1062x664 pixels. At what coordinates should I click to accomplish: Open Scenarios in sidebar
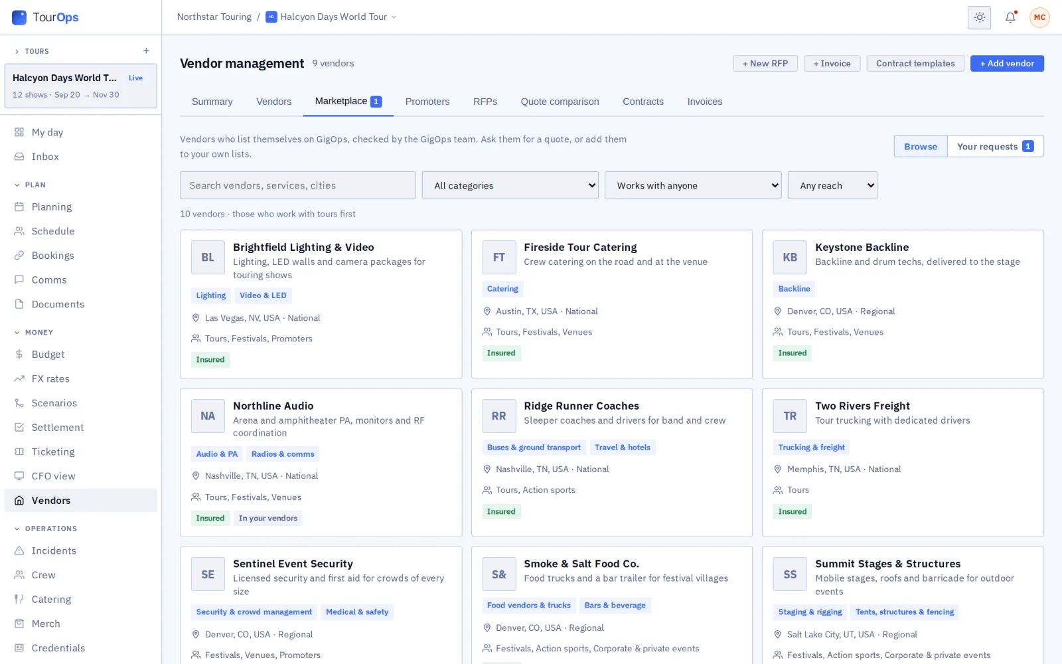pyautogui.click(x=81, y=403)
